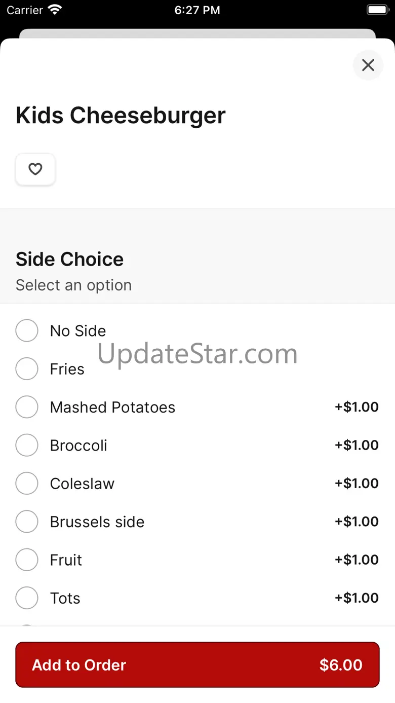Viewport: 395px width, 703px height.
Task: Tap the heart favorite icon
Action: [35, 169]
